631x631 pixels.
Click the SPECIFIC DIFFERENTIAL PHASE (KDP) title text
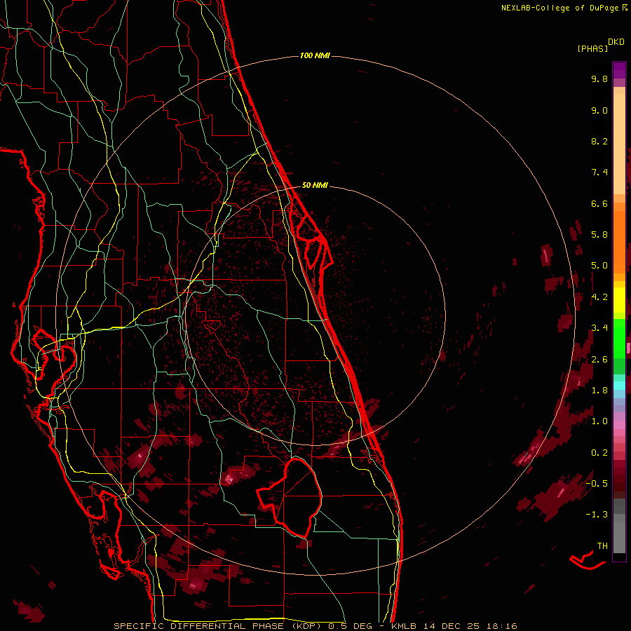point(218,626)
